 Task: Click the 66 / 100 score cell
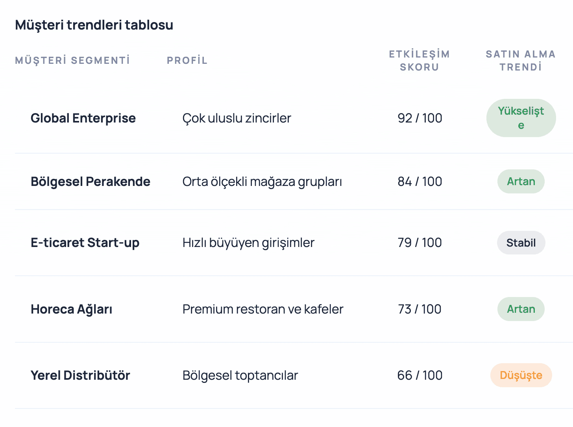coord(420,375)
